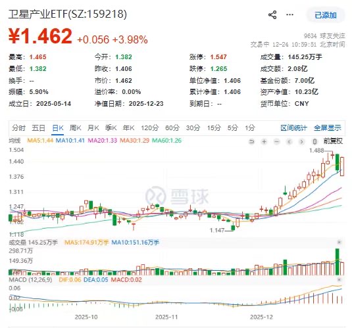352x328 pixels.
Task: Click the 净值日期 2025-12-23 date
Action: (146, 104)
